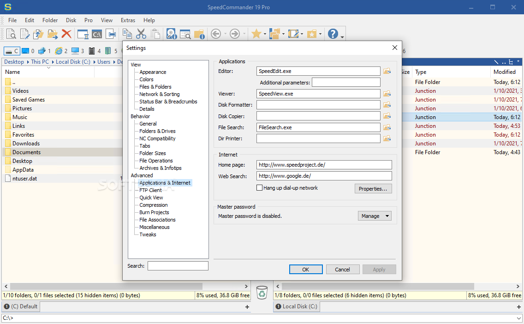524x324 pixels.
Task: Expand breadcrumb arrow after Desktop
Action: pyautogui.click(x=28, y=62)
